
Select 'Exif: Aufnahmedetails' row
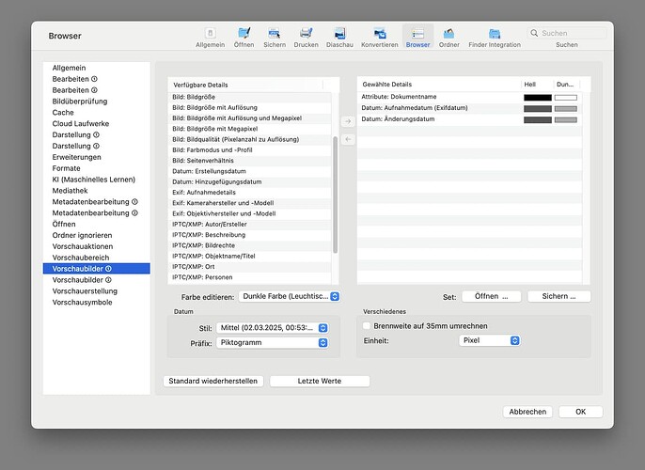(x=249, y=193)
